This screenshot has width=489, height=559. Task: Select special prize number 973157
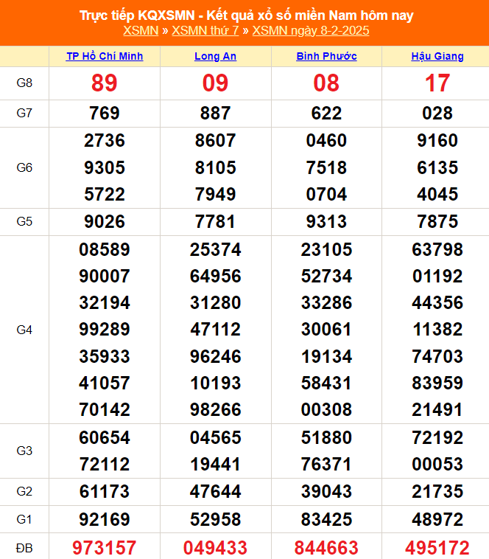click(x=105, y=547)
